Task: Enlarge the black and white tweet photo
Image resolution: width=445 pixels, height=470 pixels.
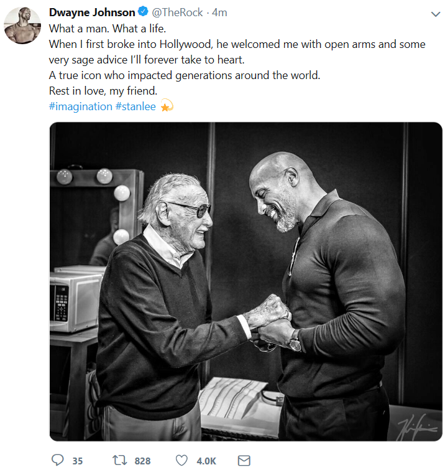Action: click(x=245, y=281)
